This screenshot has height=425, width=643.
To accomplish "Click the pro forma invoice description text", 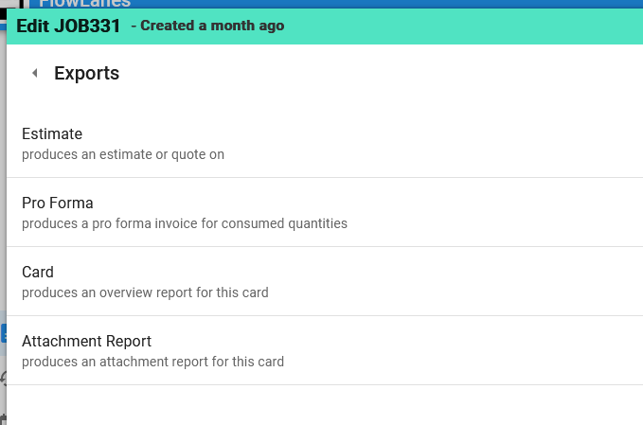I will [x=185, y=223].
